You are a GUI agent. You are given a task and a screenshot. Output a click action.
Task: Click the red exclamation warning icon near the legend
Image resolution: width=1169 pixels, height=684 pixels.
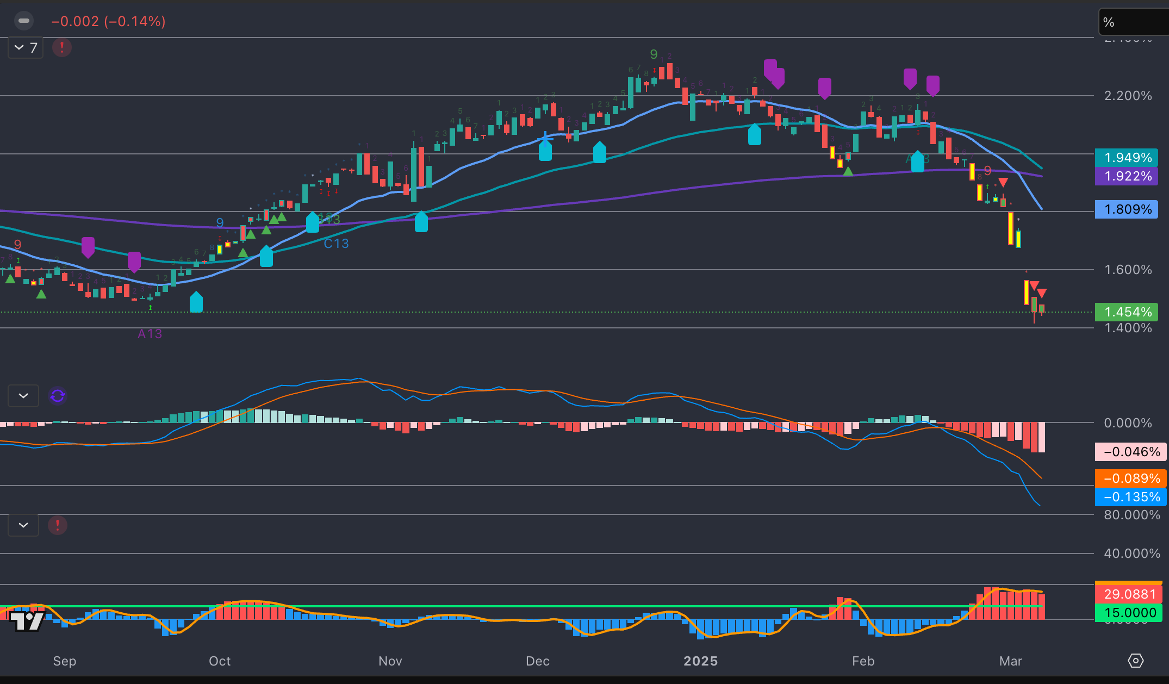[61, 48]
